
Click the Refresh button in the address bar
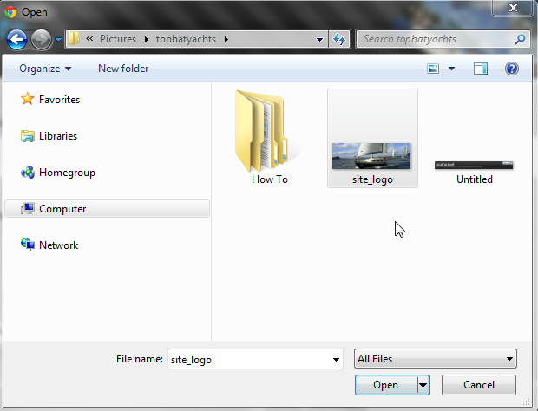pyautogui.click(x=339, y=39)
